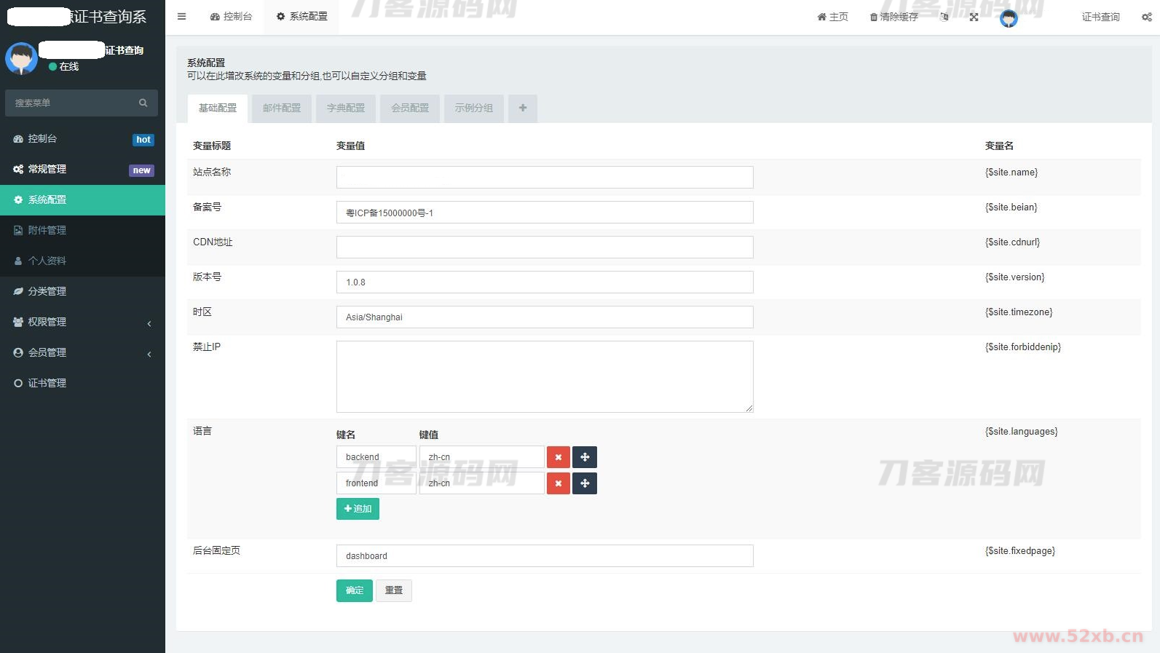Open the language switch icon in top bar

tap(944, 17)
